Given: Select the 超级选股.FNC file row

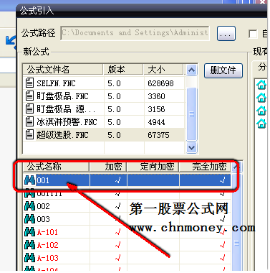Looking at the screenshot, I should (104, 135).
